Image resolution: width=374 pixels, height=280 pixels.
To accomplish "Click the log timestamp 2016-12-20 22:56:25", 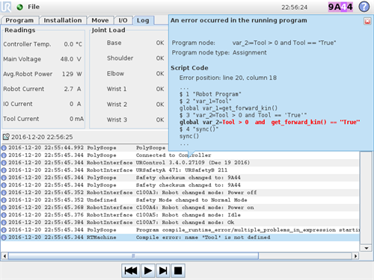I will (42, 137).
